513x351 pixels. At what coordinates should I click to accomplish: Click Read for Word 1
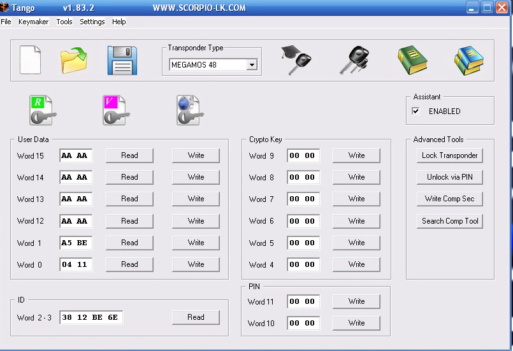pos(129,243)
